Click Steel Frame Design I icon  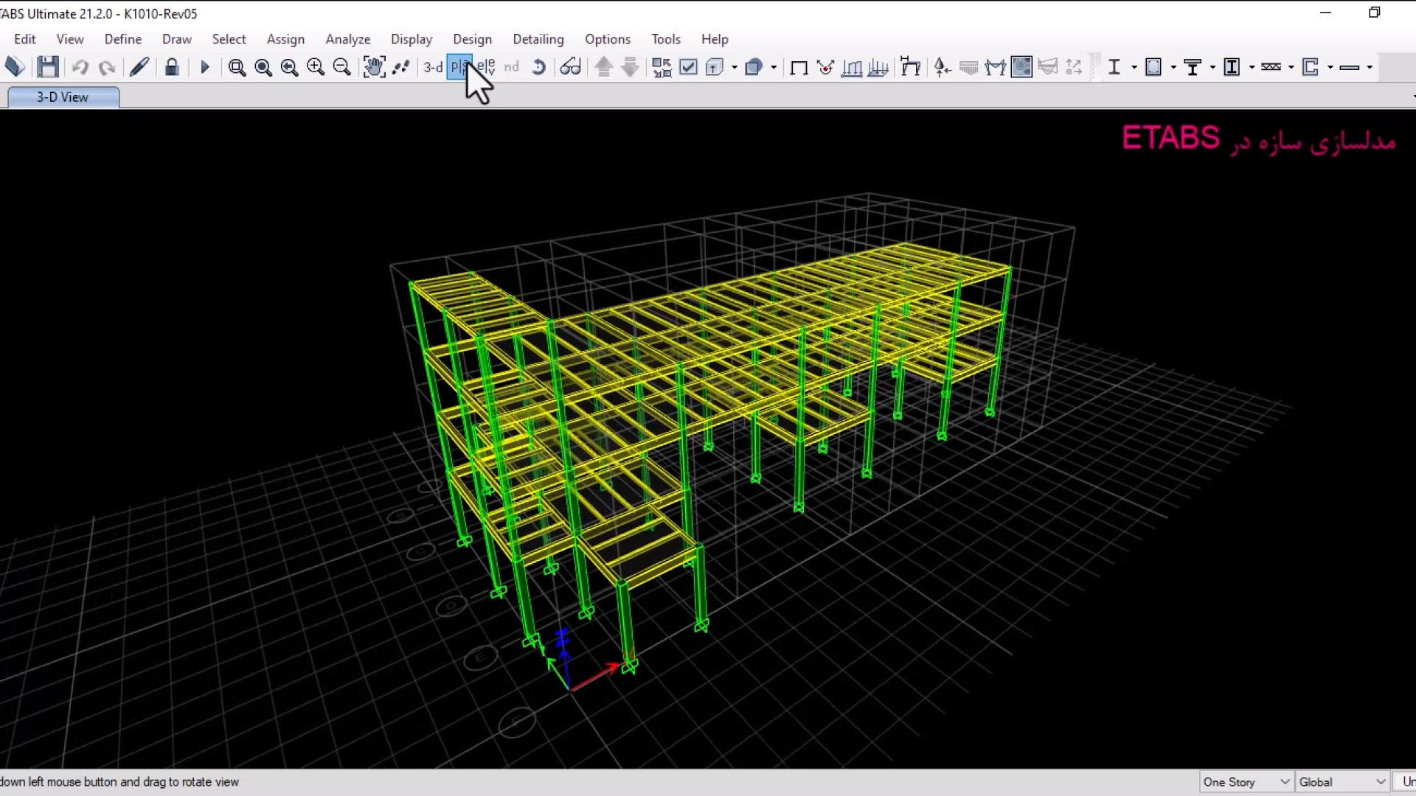[1114, 68]
